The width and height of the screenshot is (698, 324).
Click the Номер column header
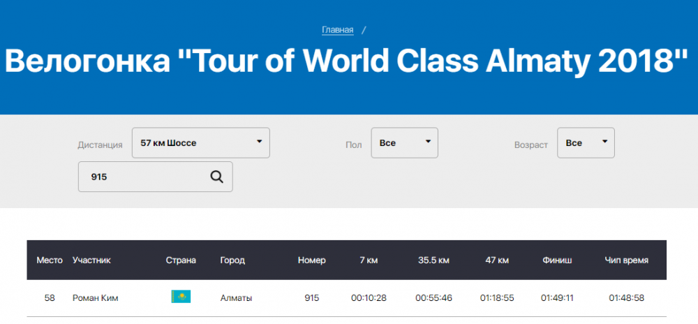tap(311, 260)
